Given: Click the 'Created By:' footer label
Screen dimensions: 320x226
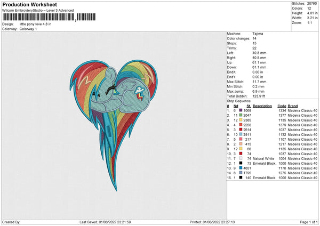Looking at the screenshot, I should point(11,222).
